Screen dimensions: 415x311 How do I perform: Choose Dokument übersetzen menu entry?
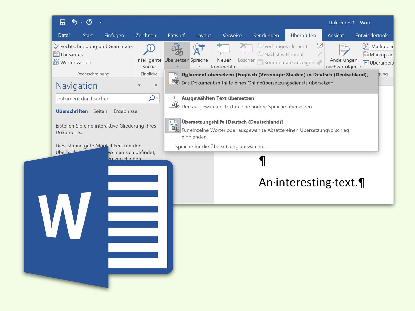click(271, 82)
